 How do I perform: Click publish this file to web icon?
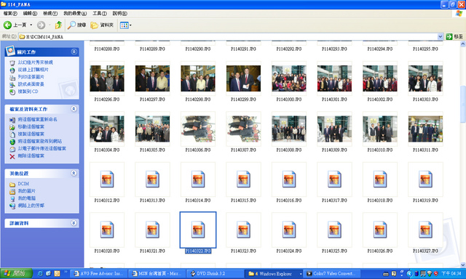[12, 142]
